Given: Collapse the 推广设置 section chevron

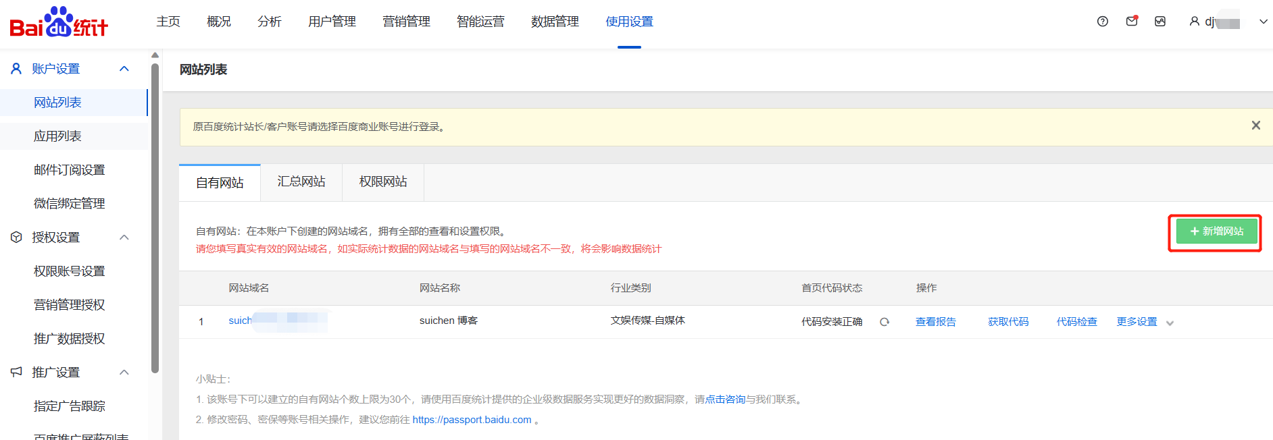Looking at the screenshot, I should 124,373.
